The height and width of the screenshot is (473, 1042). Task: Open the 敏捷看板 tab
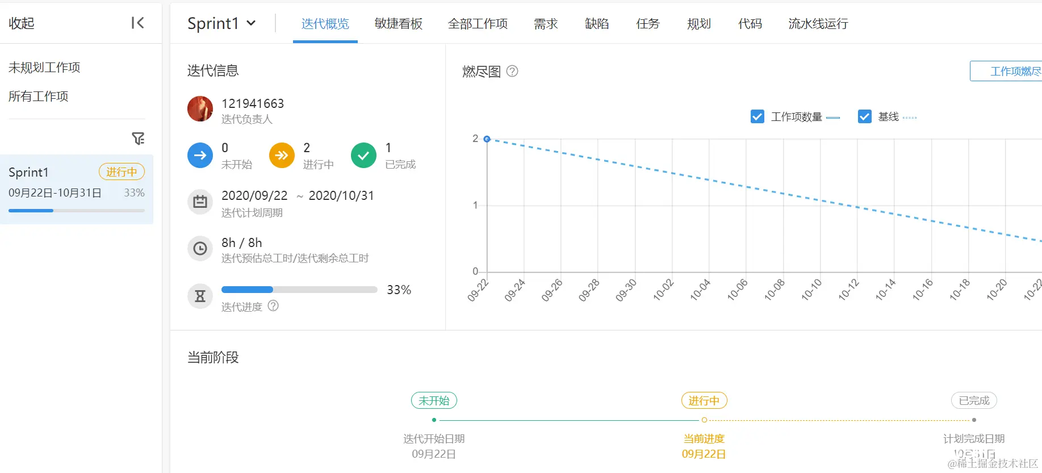pos(399,23)
